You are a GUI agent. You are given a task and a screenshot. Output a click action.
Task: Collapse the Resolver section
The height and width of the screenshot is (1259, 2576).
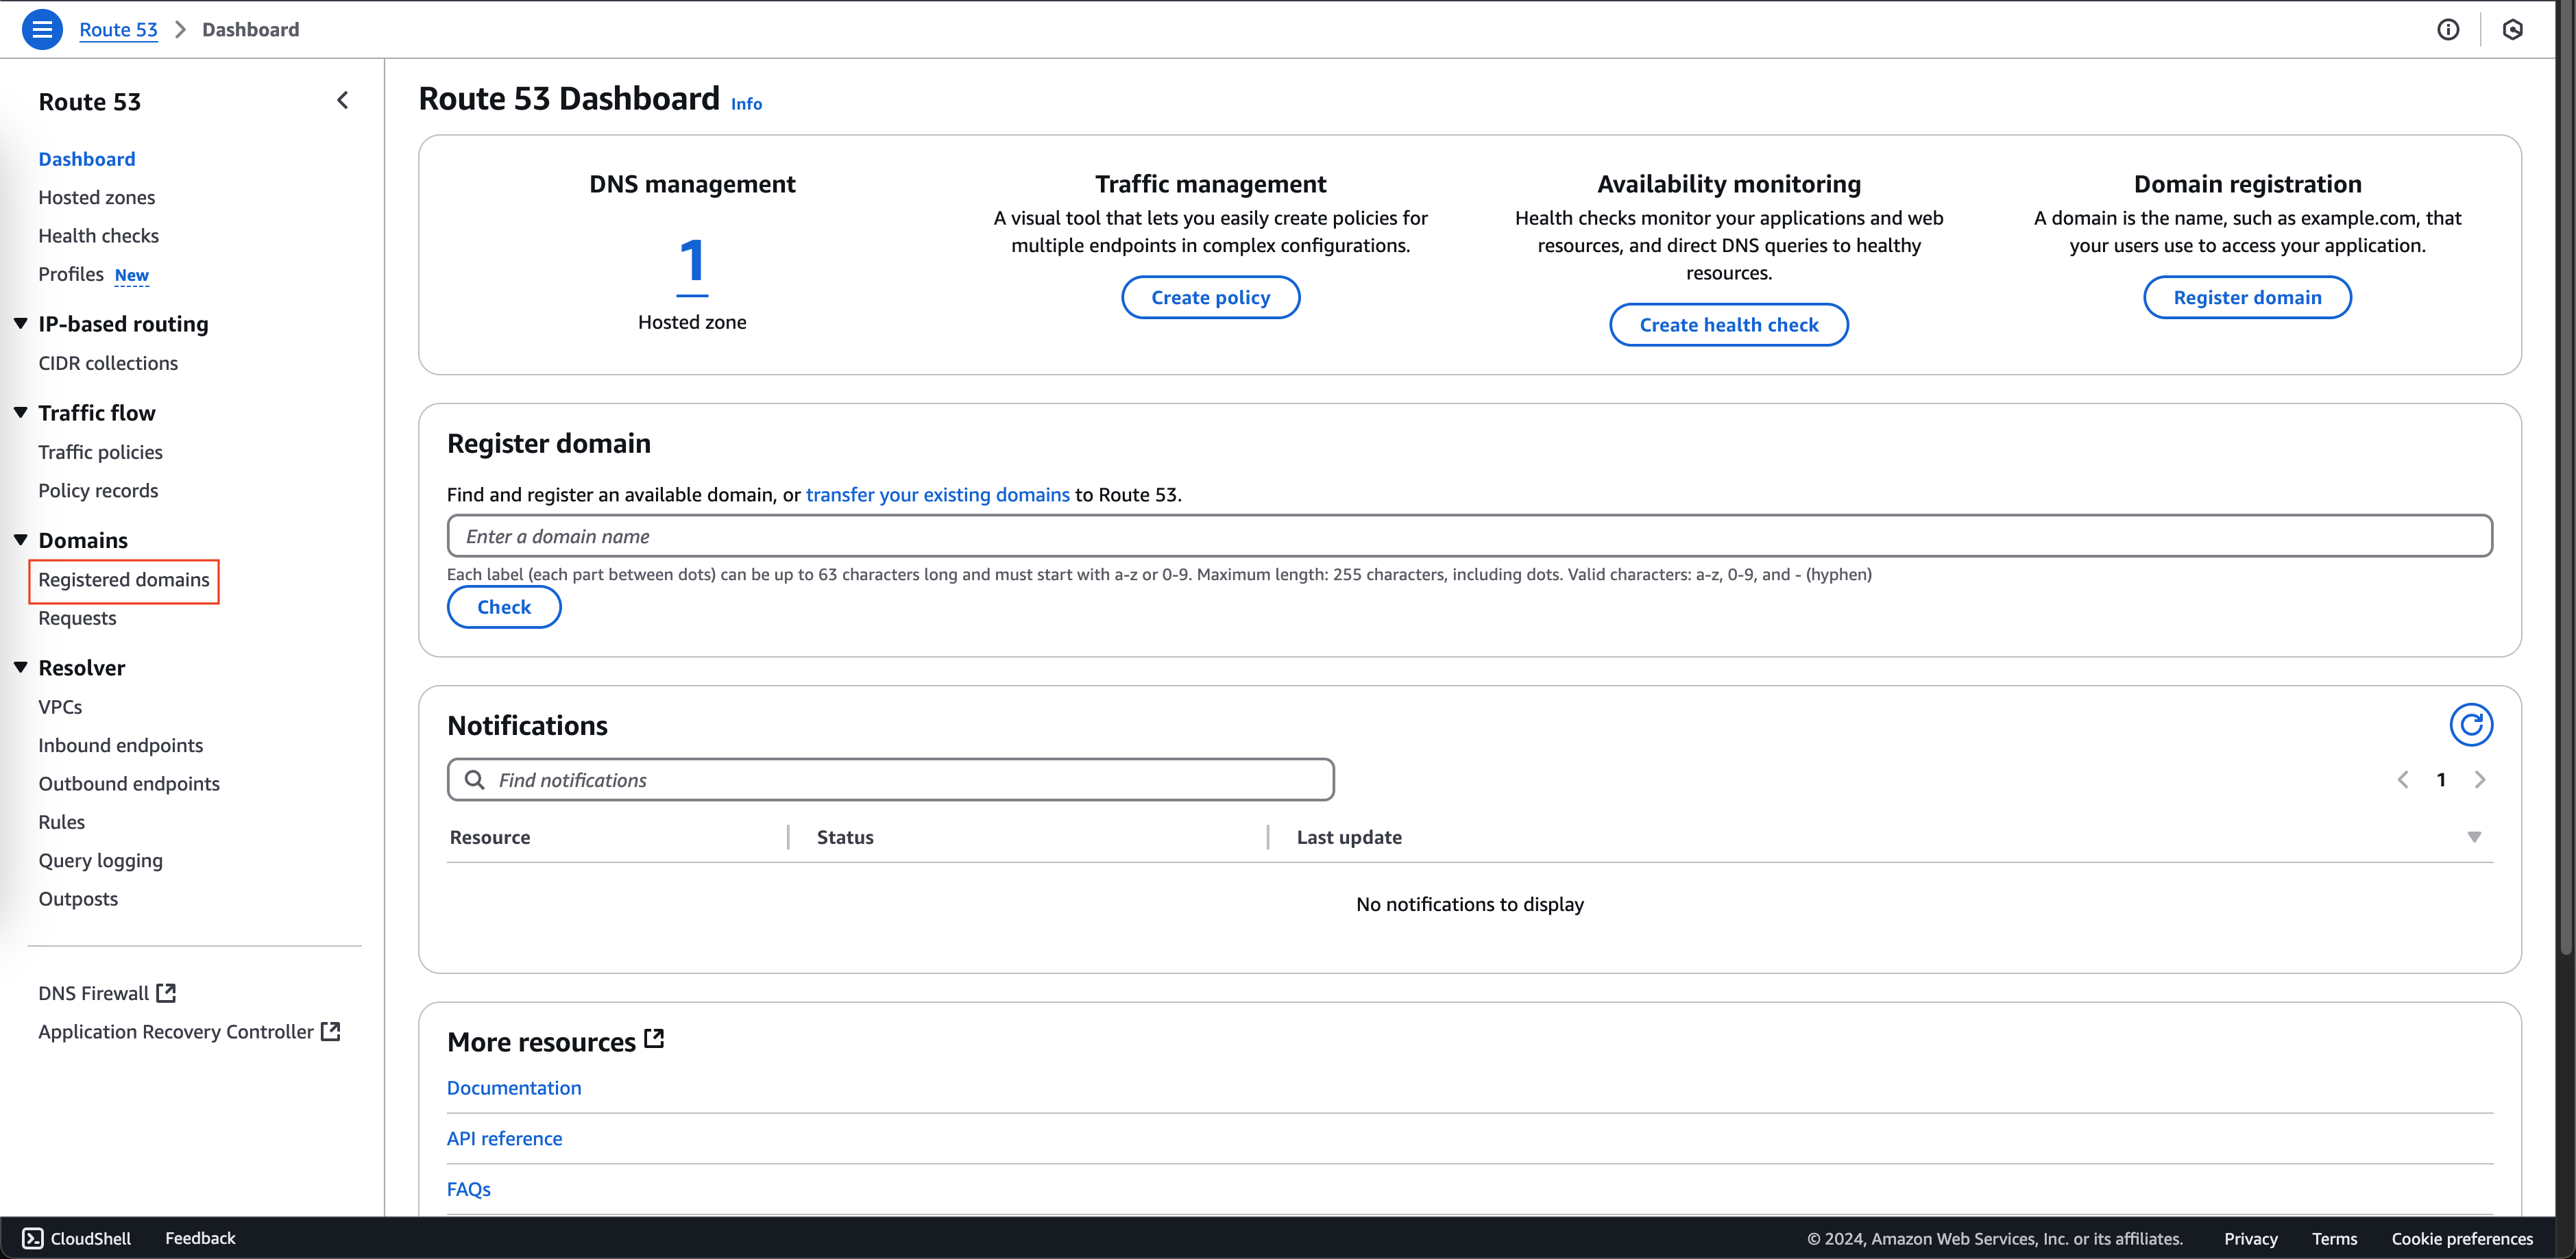(20, 666)
